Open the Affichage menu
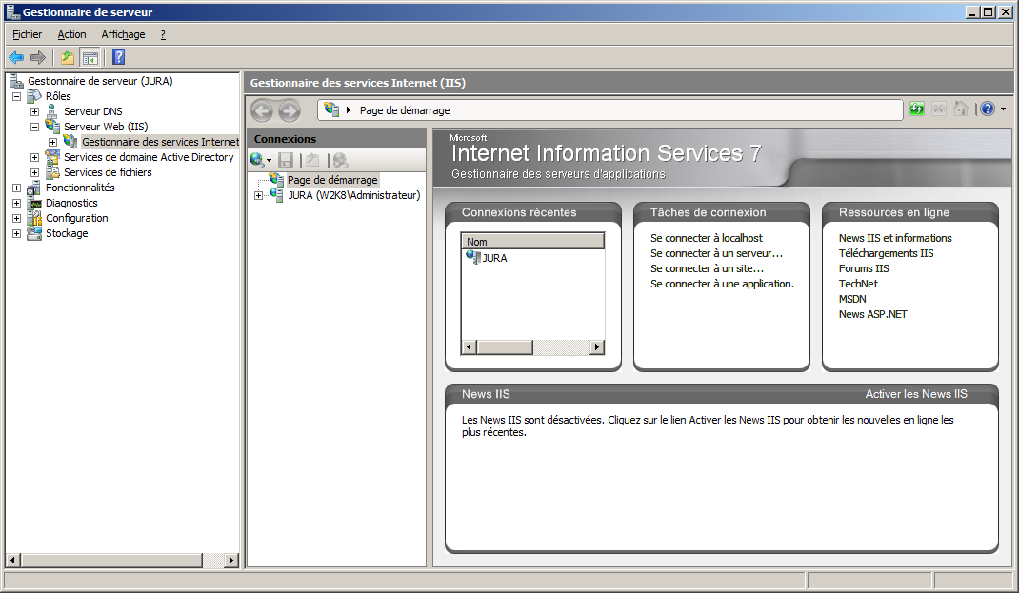The width and height of the screenshot is (1019, 593). click(123, 34)
